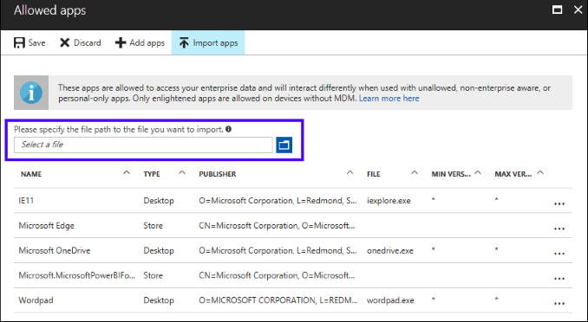Image resolution: width=588 pixels, height=322 pixels.
Task: Click the Save label in toolbar
Action: tap(36, 43)
